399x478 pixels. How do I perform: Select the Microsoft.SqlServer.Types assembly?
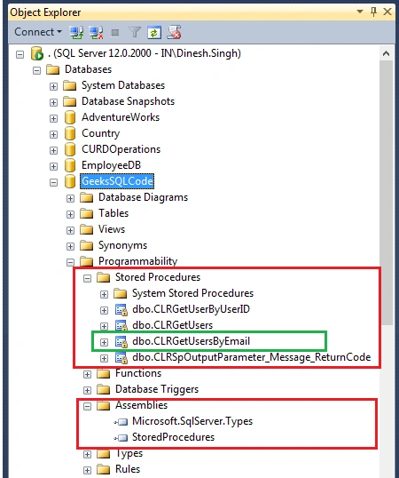[x=192, y=421]
